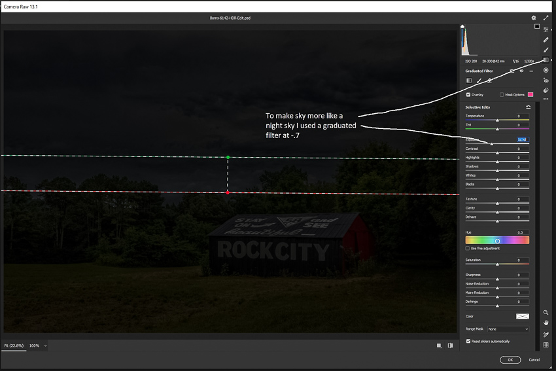The width and height of the screenshot is (556, 371).
Task: Open the Range Mask dropdown
Action: (x=508, y=328)
